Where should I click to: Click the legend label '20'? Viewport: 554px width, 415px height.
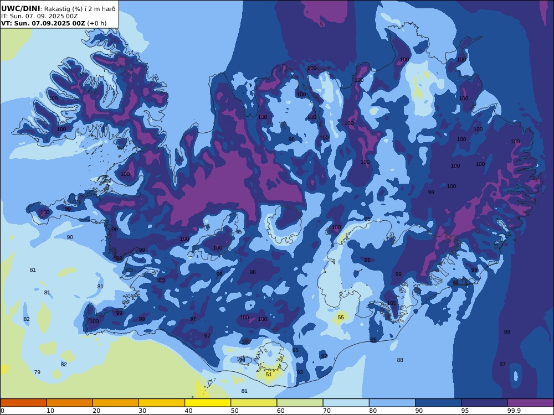(96, 411)
